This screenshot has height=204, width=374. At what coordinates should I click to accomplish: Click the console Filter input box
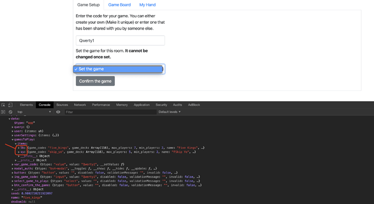(x=111, y=112)
